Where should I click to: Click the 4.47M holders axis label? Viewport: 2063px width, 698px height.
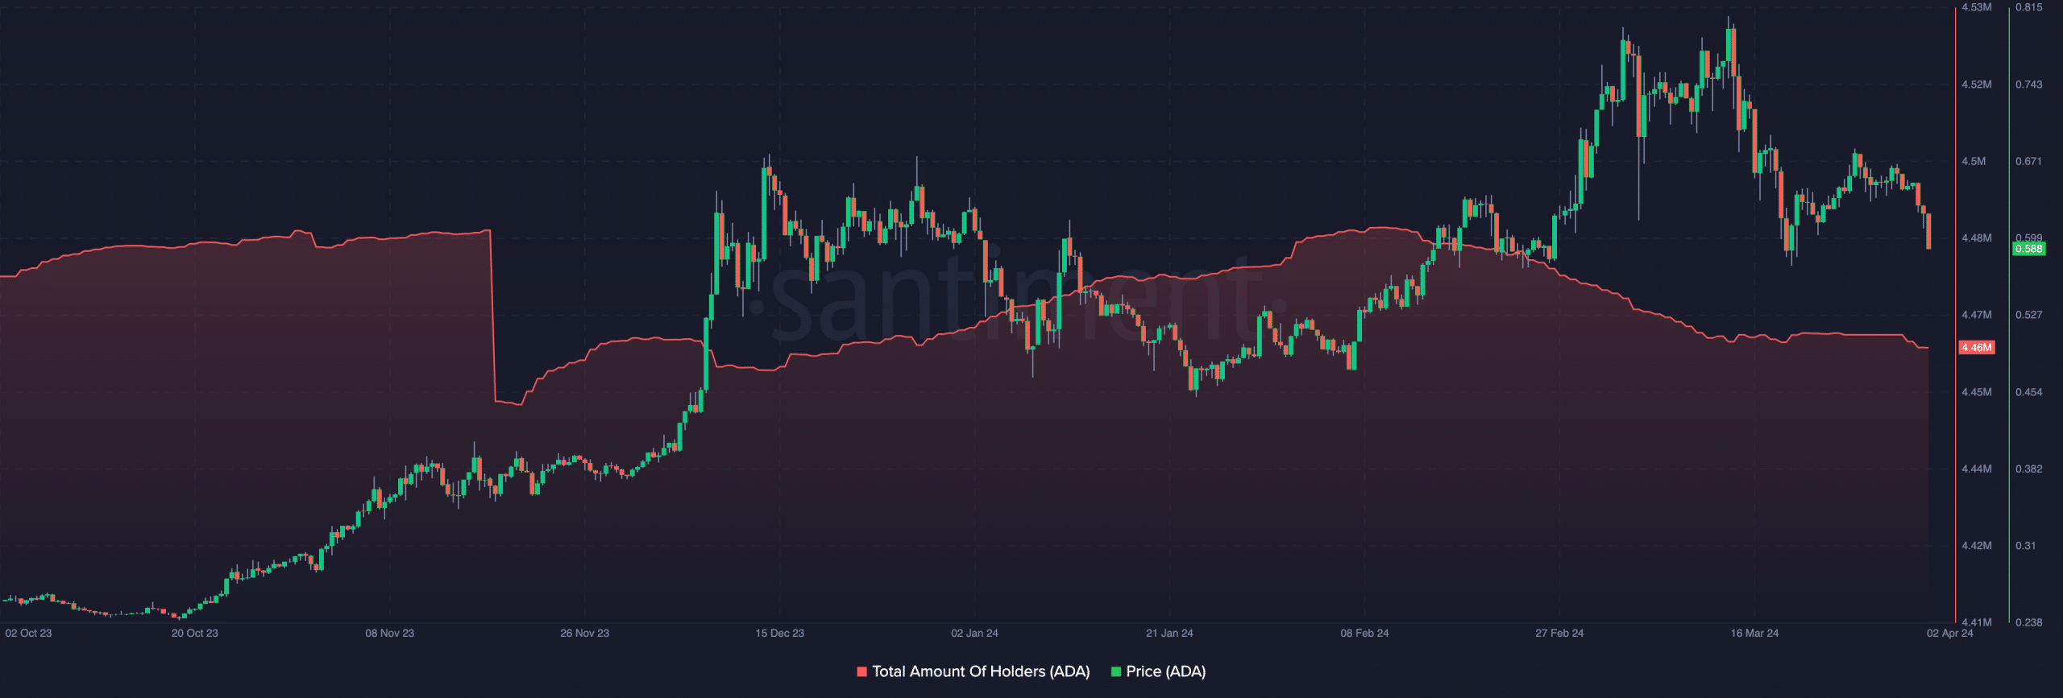[x=1976, y=315]
